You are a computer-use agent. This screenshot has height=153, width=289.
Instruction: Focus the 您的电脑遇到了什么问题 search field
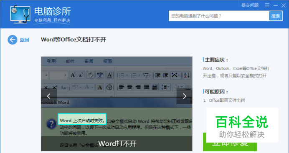pos(219,16)
